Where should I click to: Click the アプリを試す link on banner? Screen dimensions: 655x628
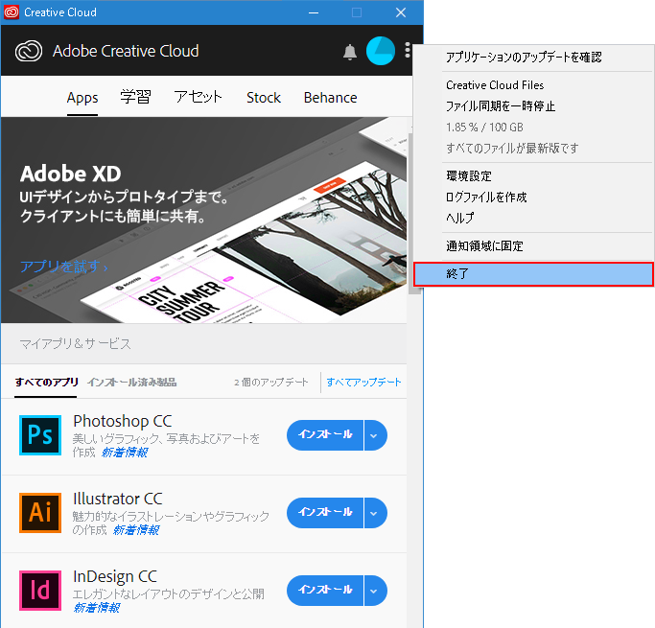(x=64, y=267)
